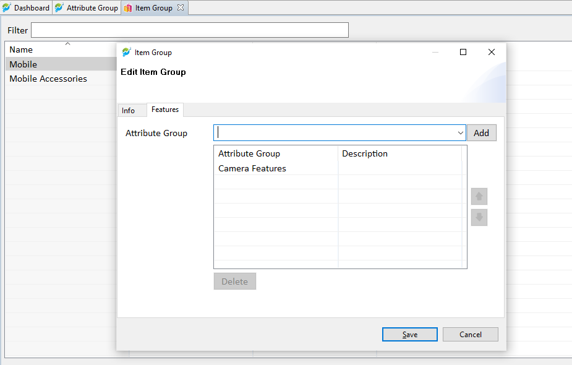The width and height of the screenshot is (572, 365).
Task: Sort list by Name column header
Action: pos(21,49)
